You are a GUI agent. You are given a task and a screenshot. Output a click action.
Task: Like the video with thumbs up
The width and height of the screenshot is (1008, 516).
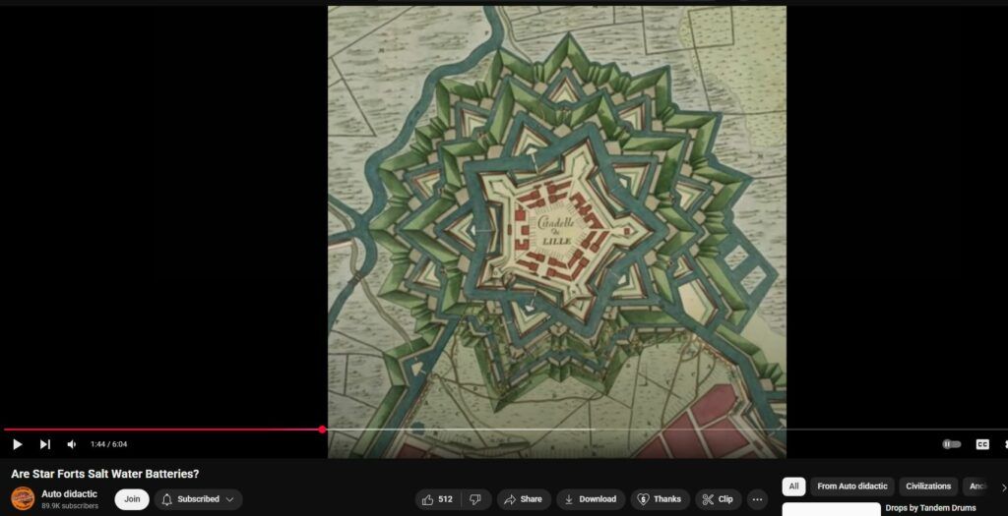click(x=437, y=499)
